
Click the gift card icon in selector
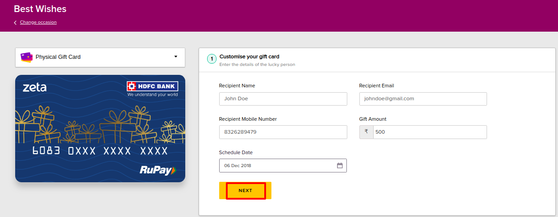(26, 57)
